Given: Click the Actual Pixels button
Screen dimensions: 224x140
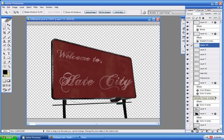Looking at the screenshot, I should (x=91, y=12).
